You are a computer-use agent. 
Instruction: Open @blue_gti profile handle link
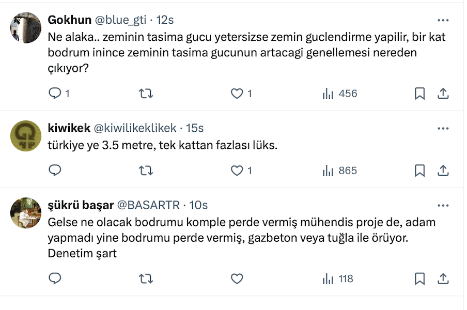(119, 20)
